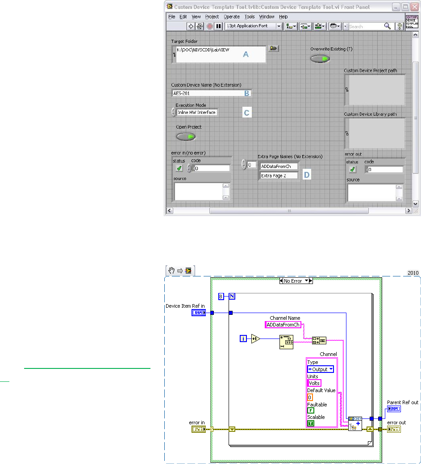Screen dimensions: 421x464
Task: Click the error in code stepper arrows
Action: [189, 168]
